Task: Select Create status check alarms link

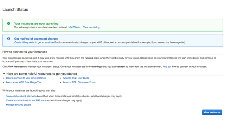Action: pos(20,96)
